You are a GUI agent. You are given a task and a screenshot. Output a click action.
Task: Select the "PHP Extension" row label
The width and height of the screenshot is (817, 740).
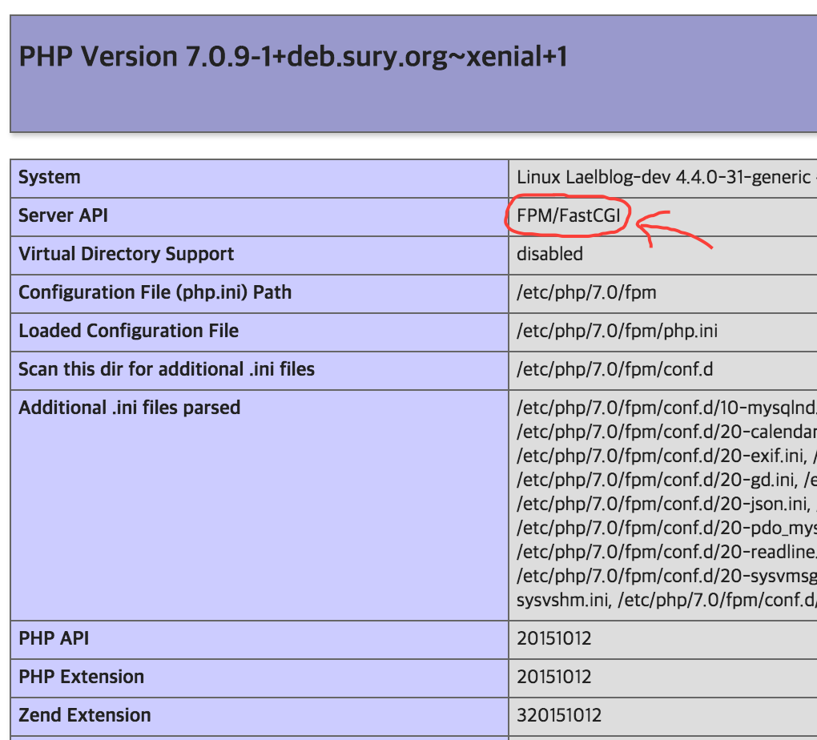pyautogui.click(x=81, y=677)
